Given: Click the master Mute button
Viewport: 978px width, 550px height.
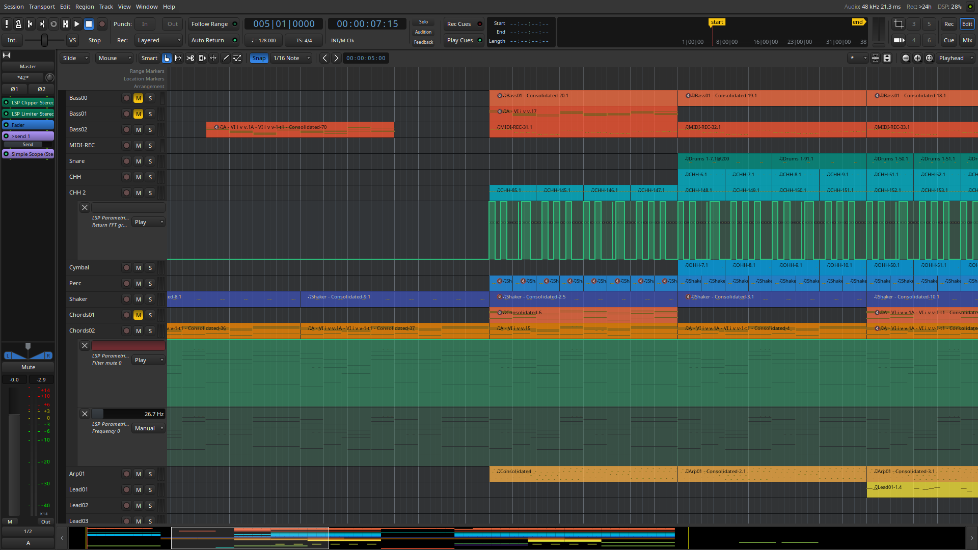Looking at the screenshot, I should pos(28,367).
